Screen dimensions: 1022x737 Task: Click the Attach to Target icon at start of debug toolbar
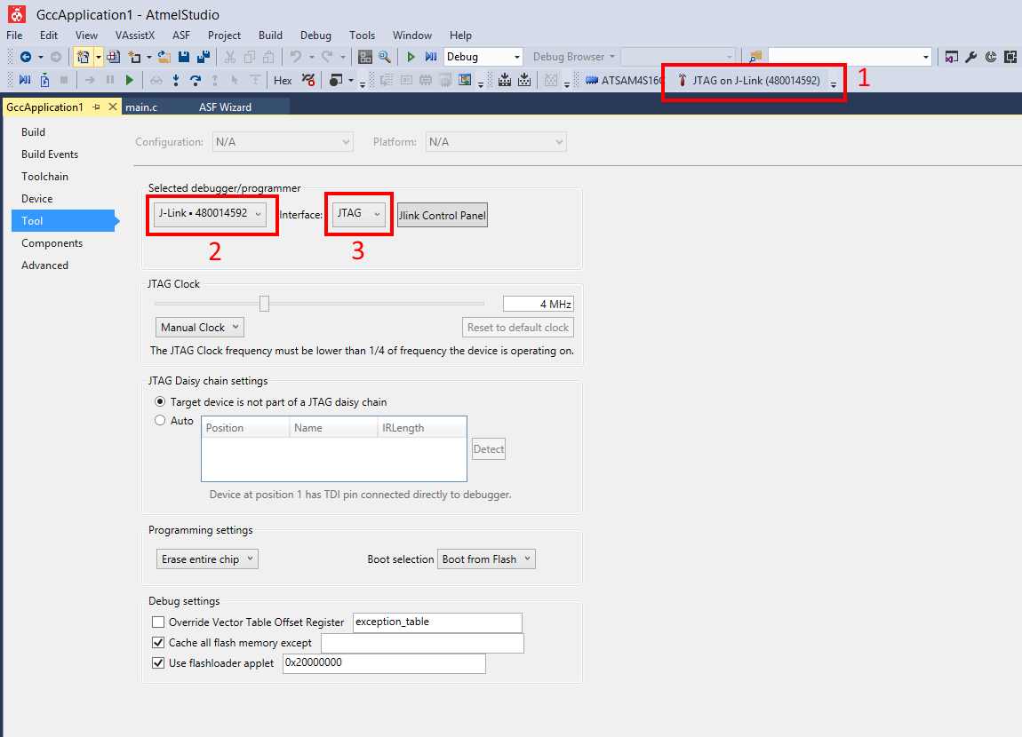click(25, 80)
